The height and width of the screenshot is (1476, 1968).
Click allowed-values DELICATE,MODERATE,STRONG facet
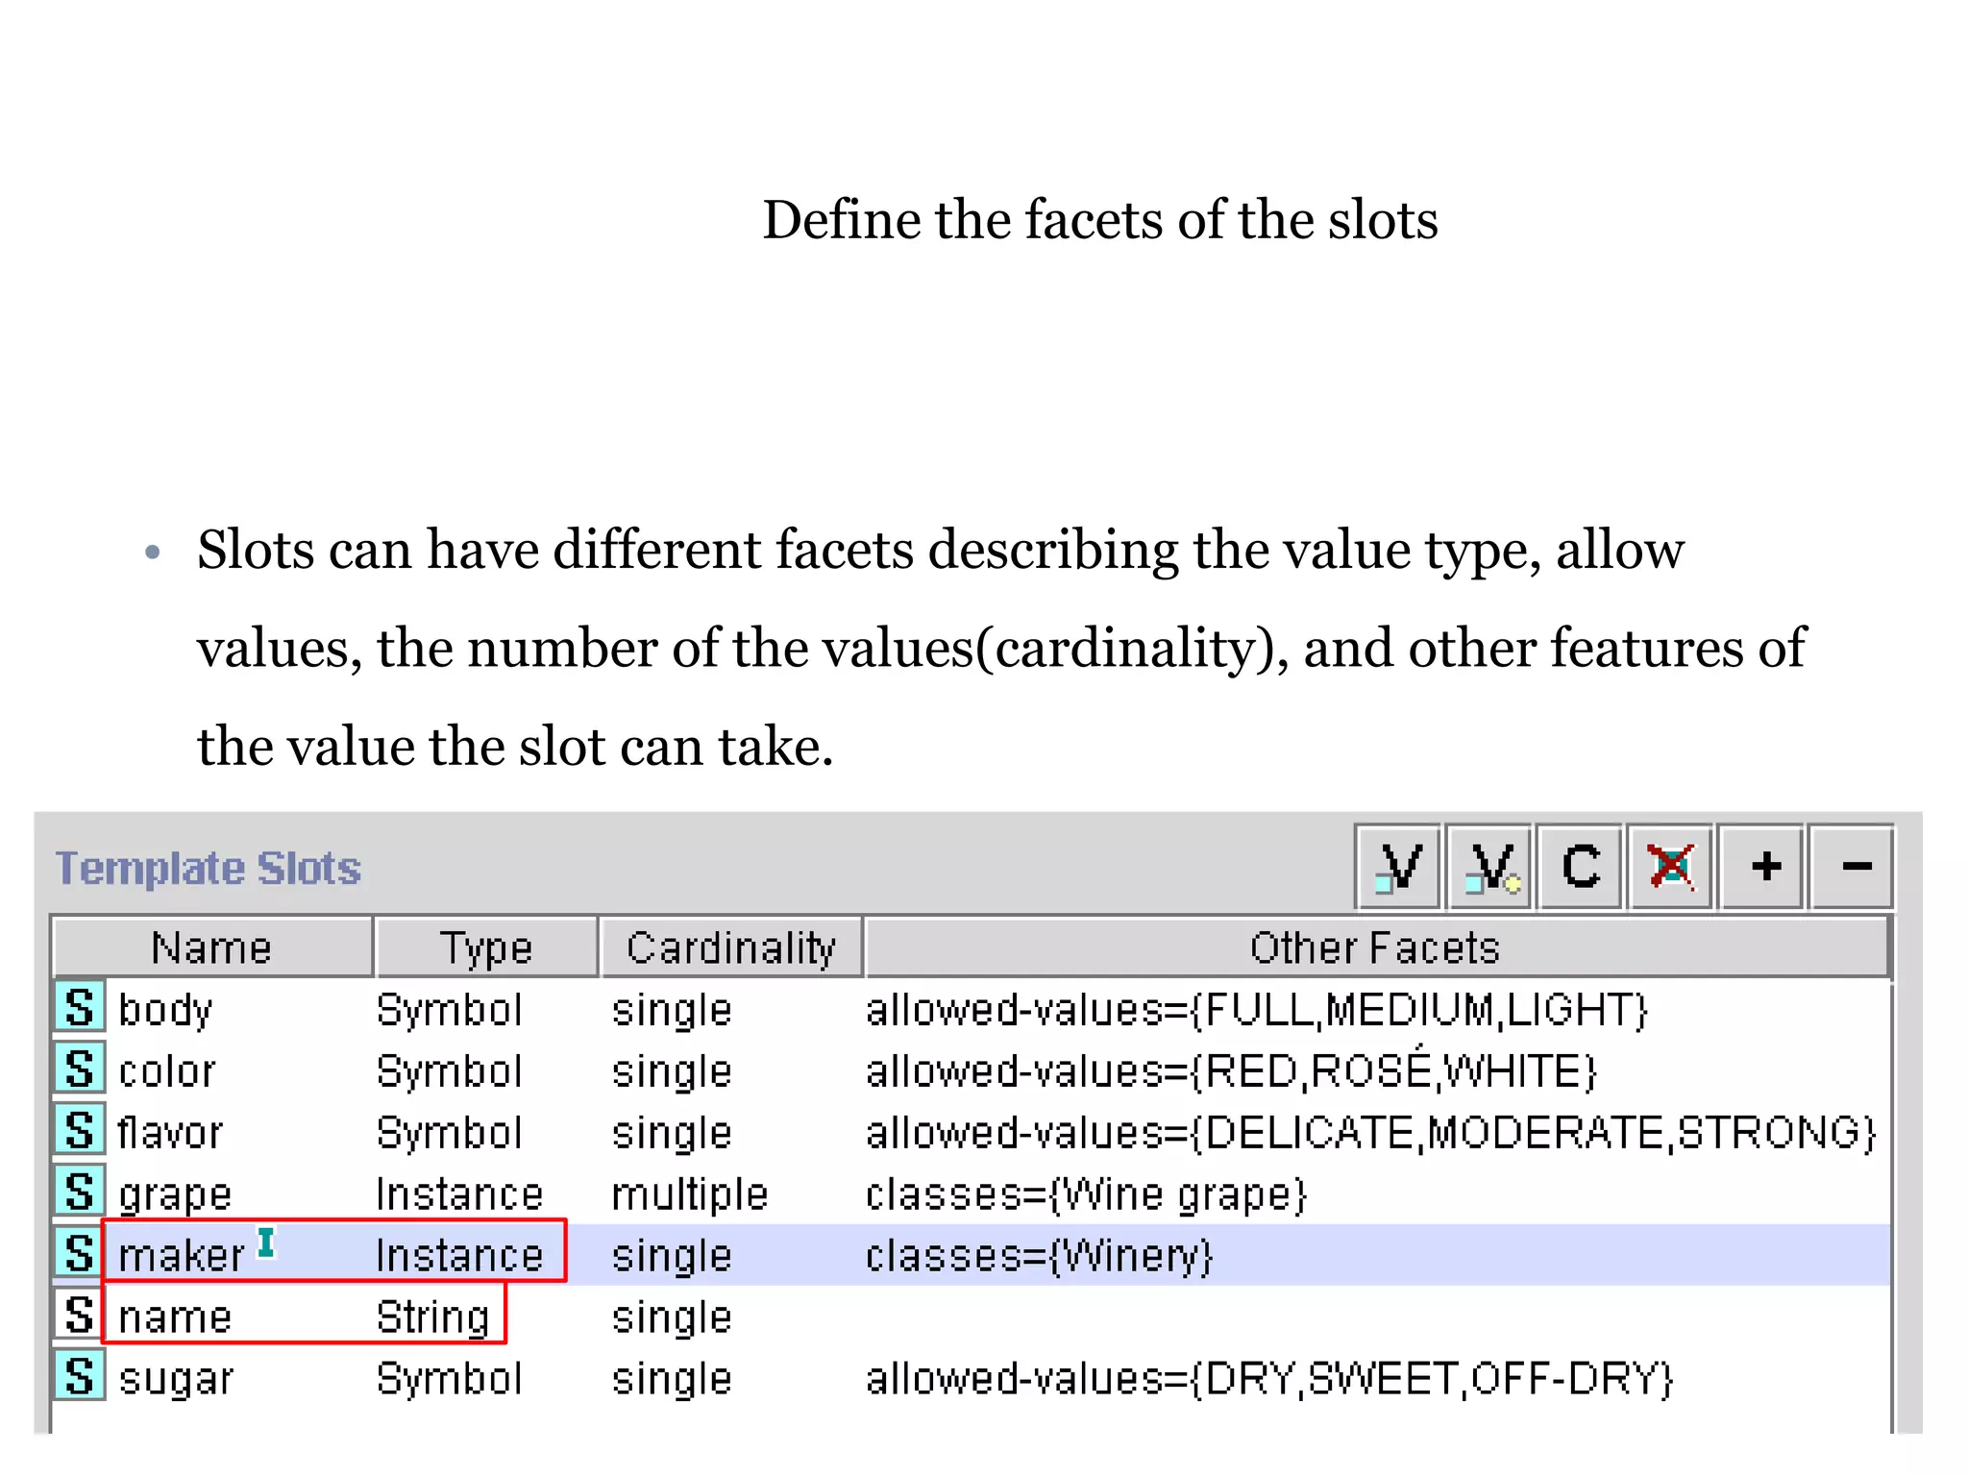coord(1371,1134)
